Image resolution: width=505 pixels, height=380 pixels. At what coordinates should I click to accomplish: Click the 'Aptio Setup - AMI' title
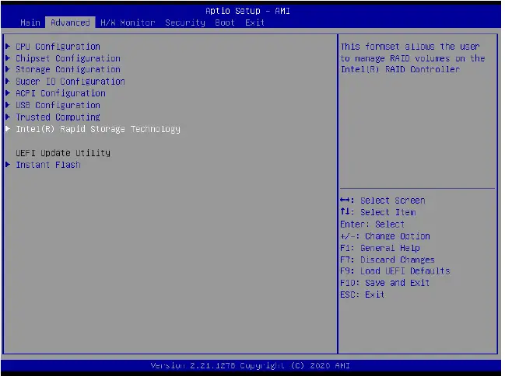(247, 11)
